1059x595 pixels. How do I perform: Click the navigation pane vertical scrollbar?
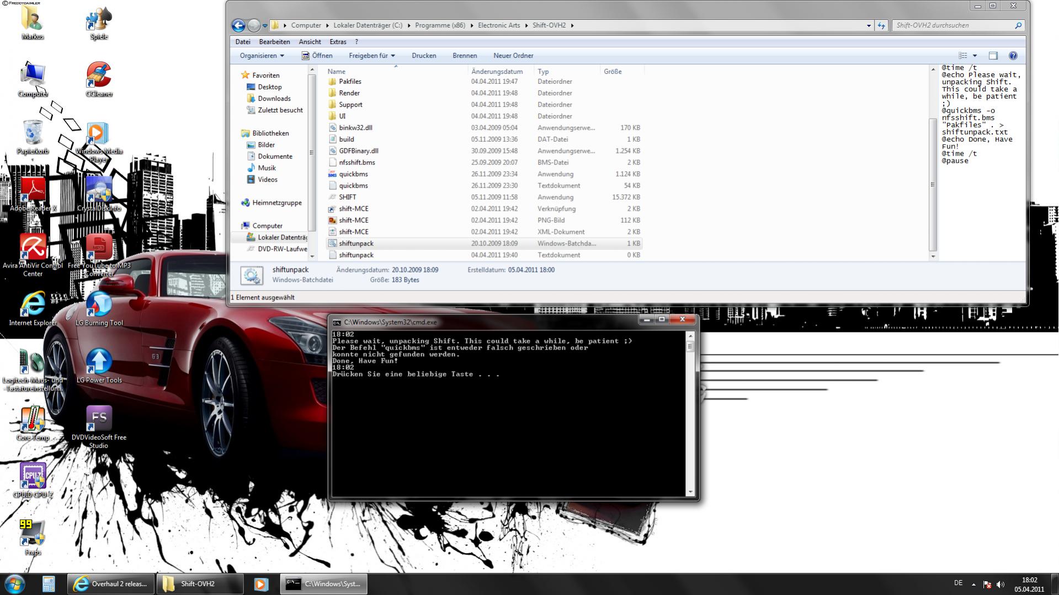pyautogui.click(x=312, y=163)
